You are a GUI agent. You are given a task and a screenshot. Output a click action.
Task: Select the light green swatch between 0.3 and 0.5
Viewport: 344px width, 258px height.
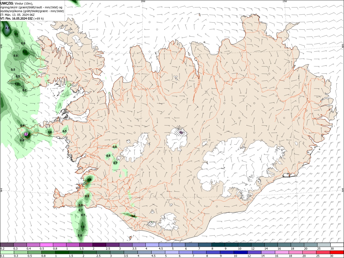pos(20,252)
